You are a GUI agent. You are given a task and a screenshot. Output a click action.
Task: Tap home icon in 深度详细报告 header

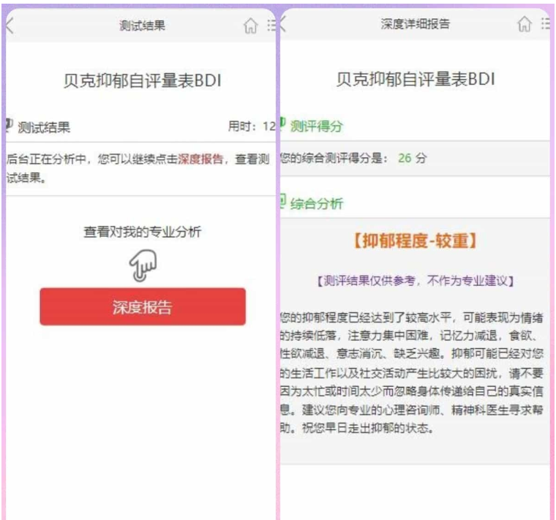pos(524,25)
